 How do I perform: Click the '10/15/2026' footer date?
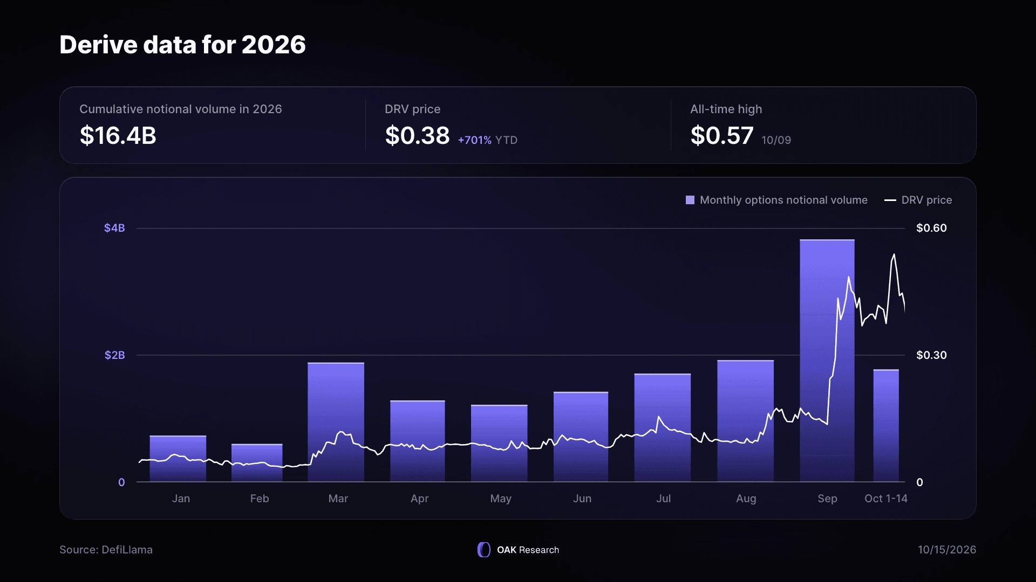[x=947, y=550]
